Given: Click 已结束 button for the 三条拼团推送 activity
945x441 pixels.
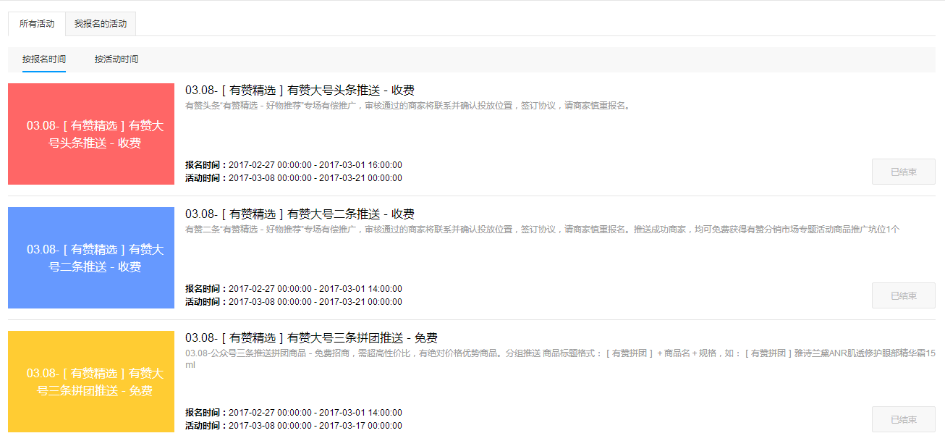Looking at the screenshot, I should [x=904, y=419].
